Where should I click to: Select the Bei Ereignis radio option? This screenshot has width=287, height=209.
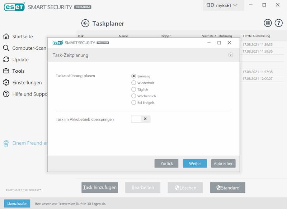click(x=133, y=102)
